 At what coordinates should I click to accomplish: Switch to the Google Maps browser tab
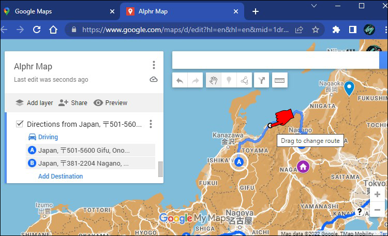59,11
